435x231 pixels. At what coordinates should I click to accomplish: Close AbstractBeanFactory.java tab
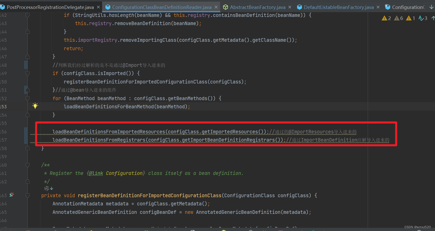pyautogui.click(x=290, y=7)
